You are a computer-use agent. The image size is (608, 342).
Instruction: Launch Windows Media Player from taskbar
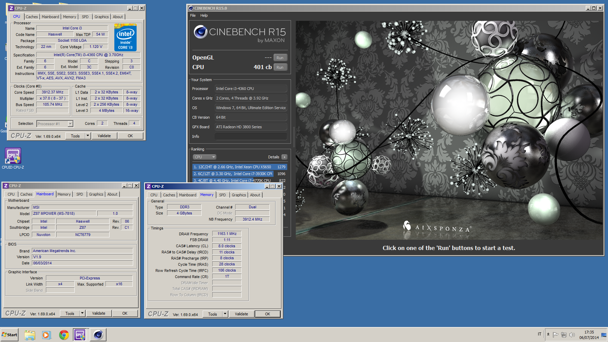[46, 335]
